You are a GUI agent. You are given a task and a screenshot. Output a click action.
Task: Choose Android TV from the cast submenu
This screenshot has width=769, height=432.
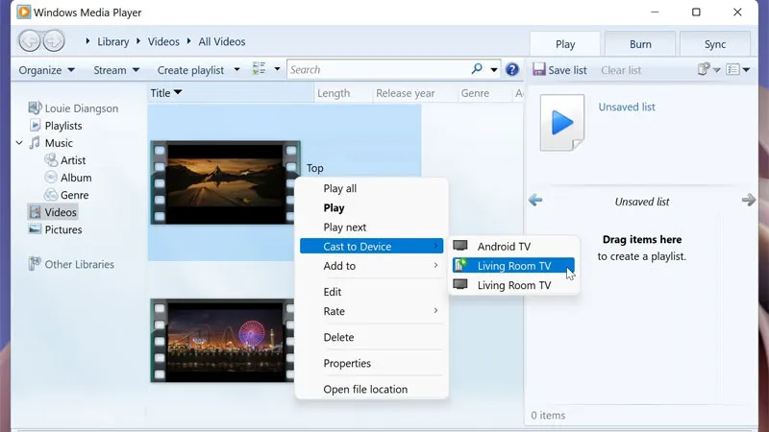[504, 247]
